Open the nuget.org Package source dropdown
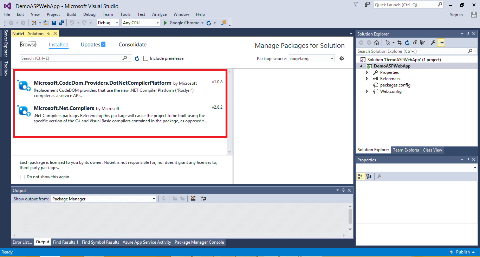 coord(332,59)
